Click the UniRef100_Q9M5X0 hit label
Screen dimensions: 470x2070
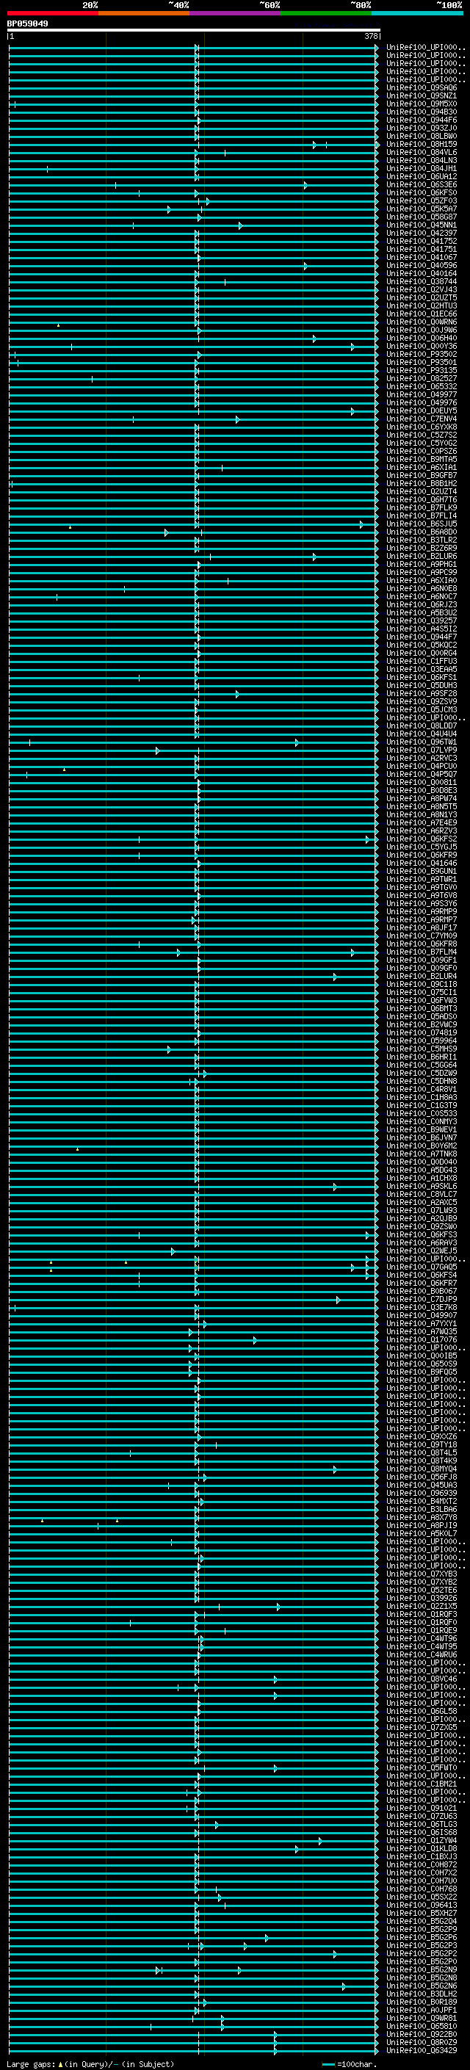point(421,104)
